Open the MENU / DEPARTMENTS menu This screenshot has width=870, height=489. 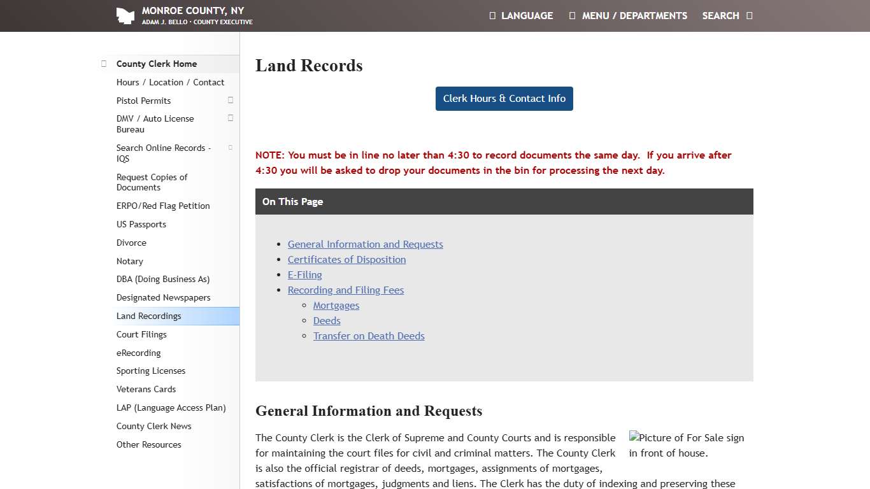(633, 15)
